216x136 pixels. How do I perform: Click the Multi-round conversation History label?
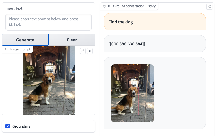(132, 6)
